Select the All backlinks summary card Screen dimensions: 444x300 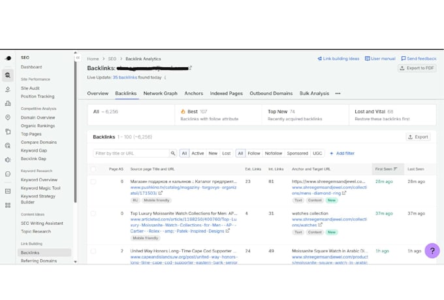point(131,114)
